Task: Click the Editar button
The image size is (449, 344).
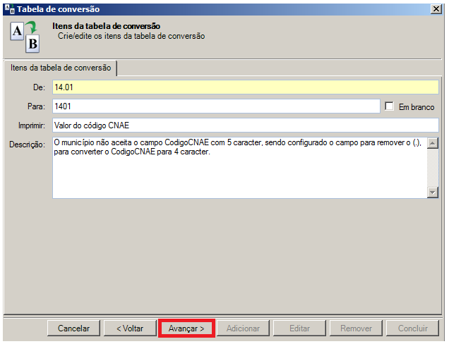Action: (x=299, y=328)
